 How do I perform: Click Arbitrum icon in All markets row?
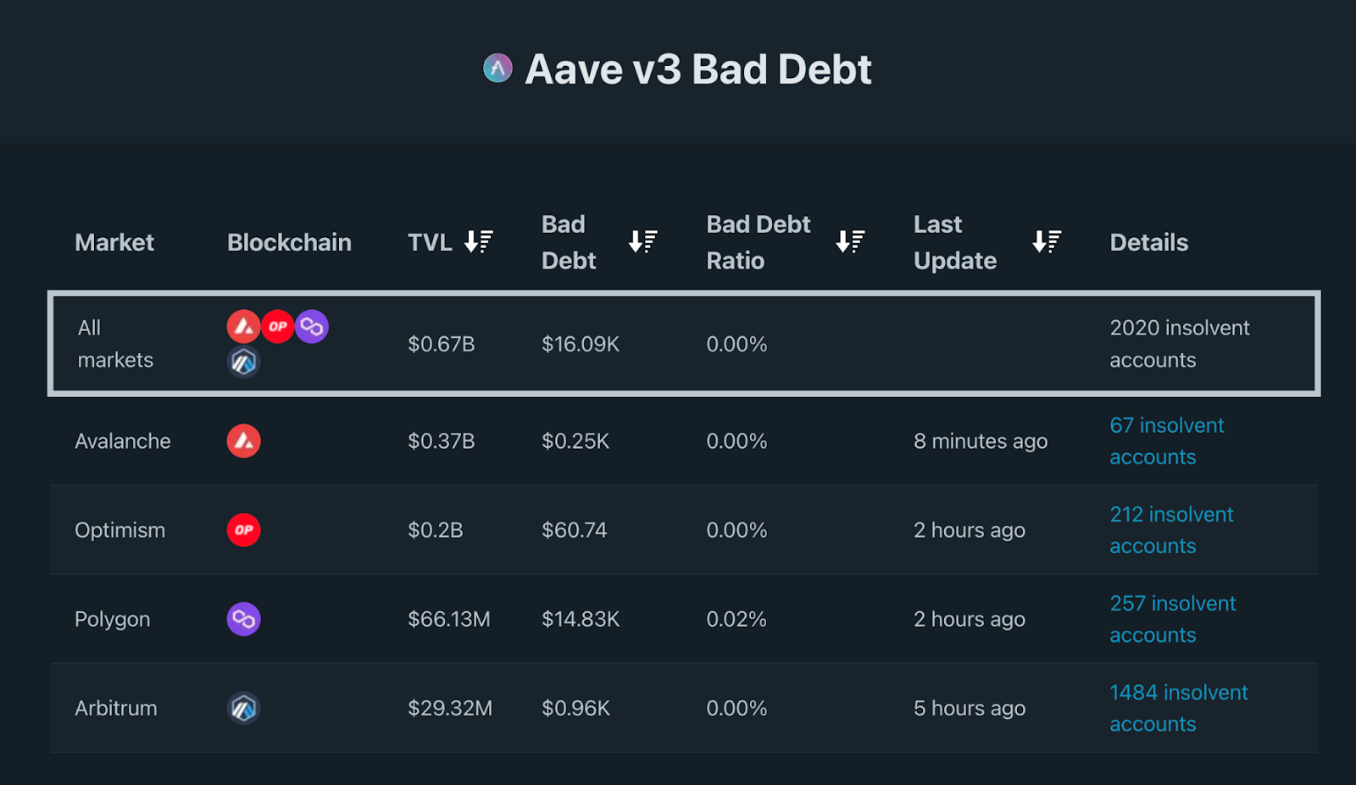243,362
